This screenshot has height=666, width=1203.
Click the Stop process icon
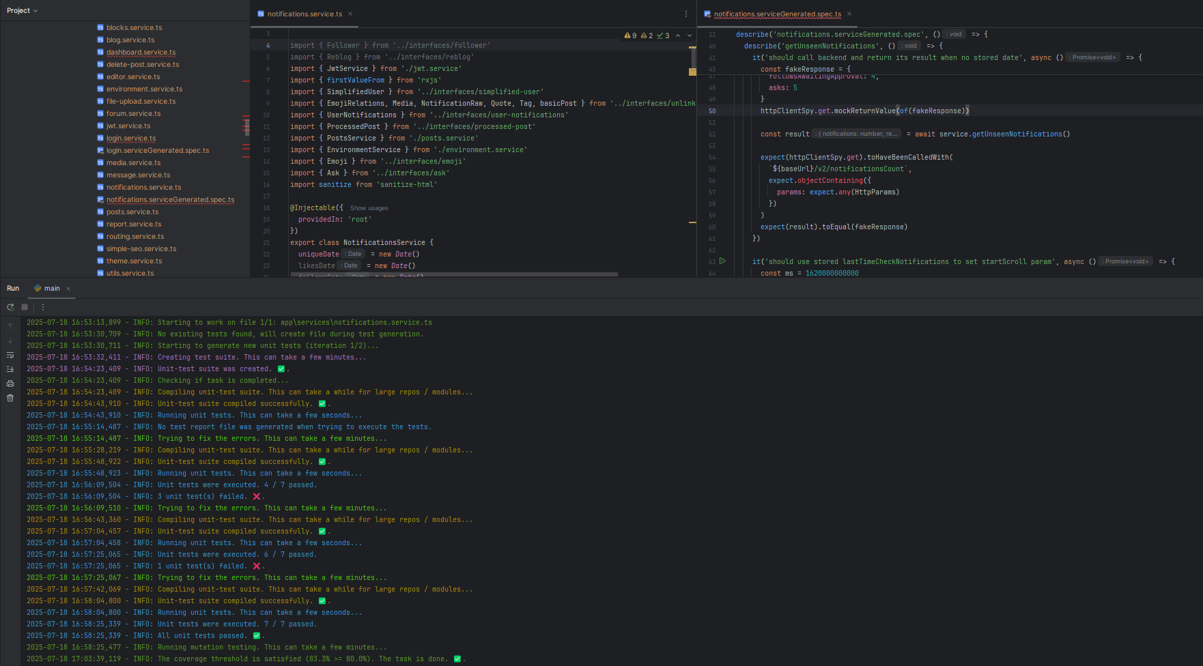pyautogui.click(x=25, y=307)
